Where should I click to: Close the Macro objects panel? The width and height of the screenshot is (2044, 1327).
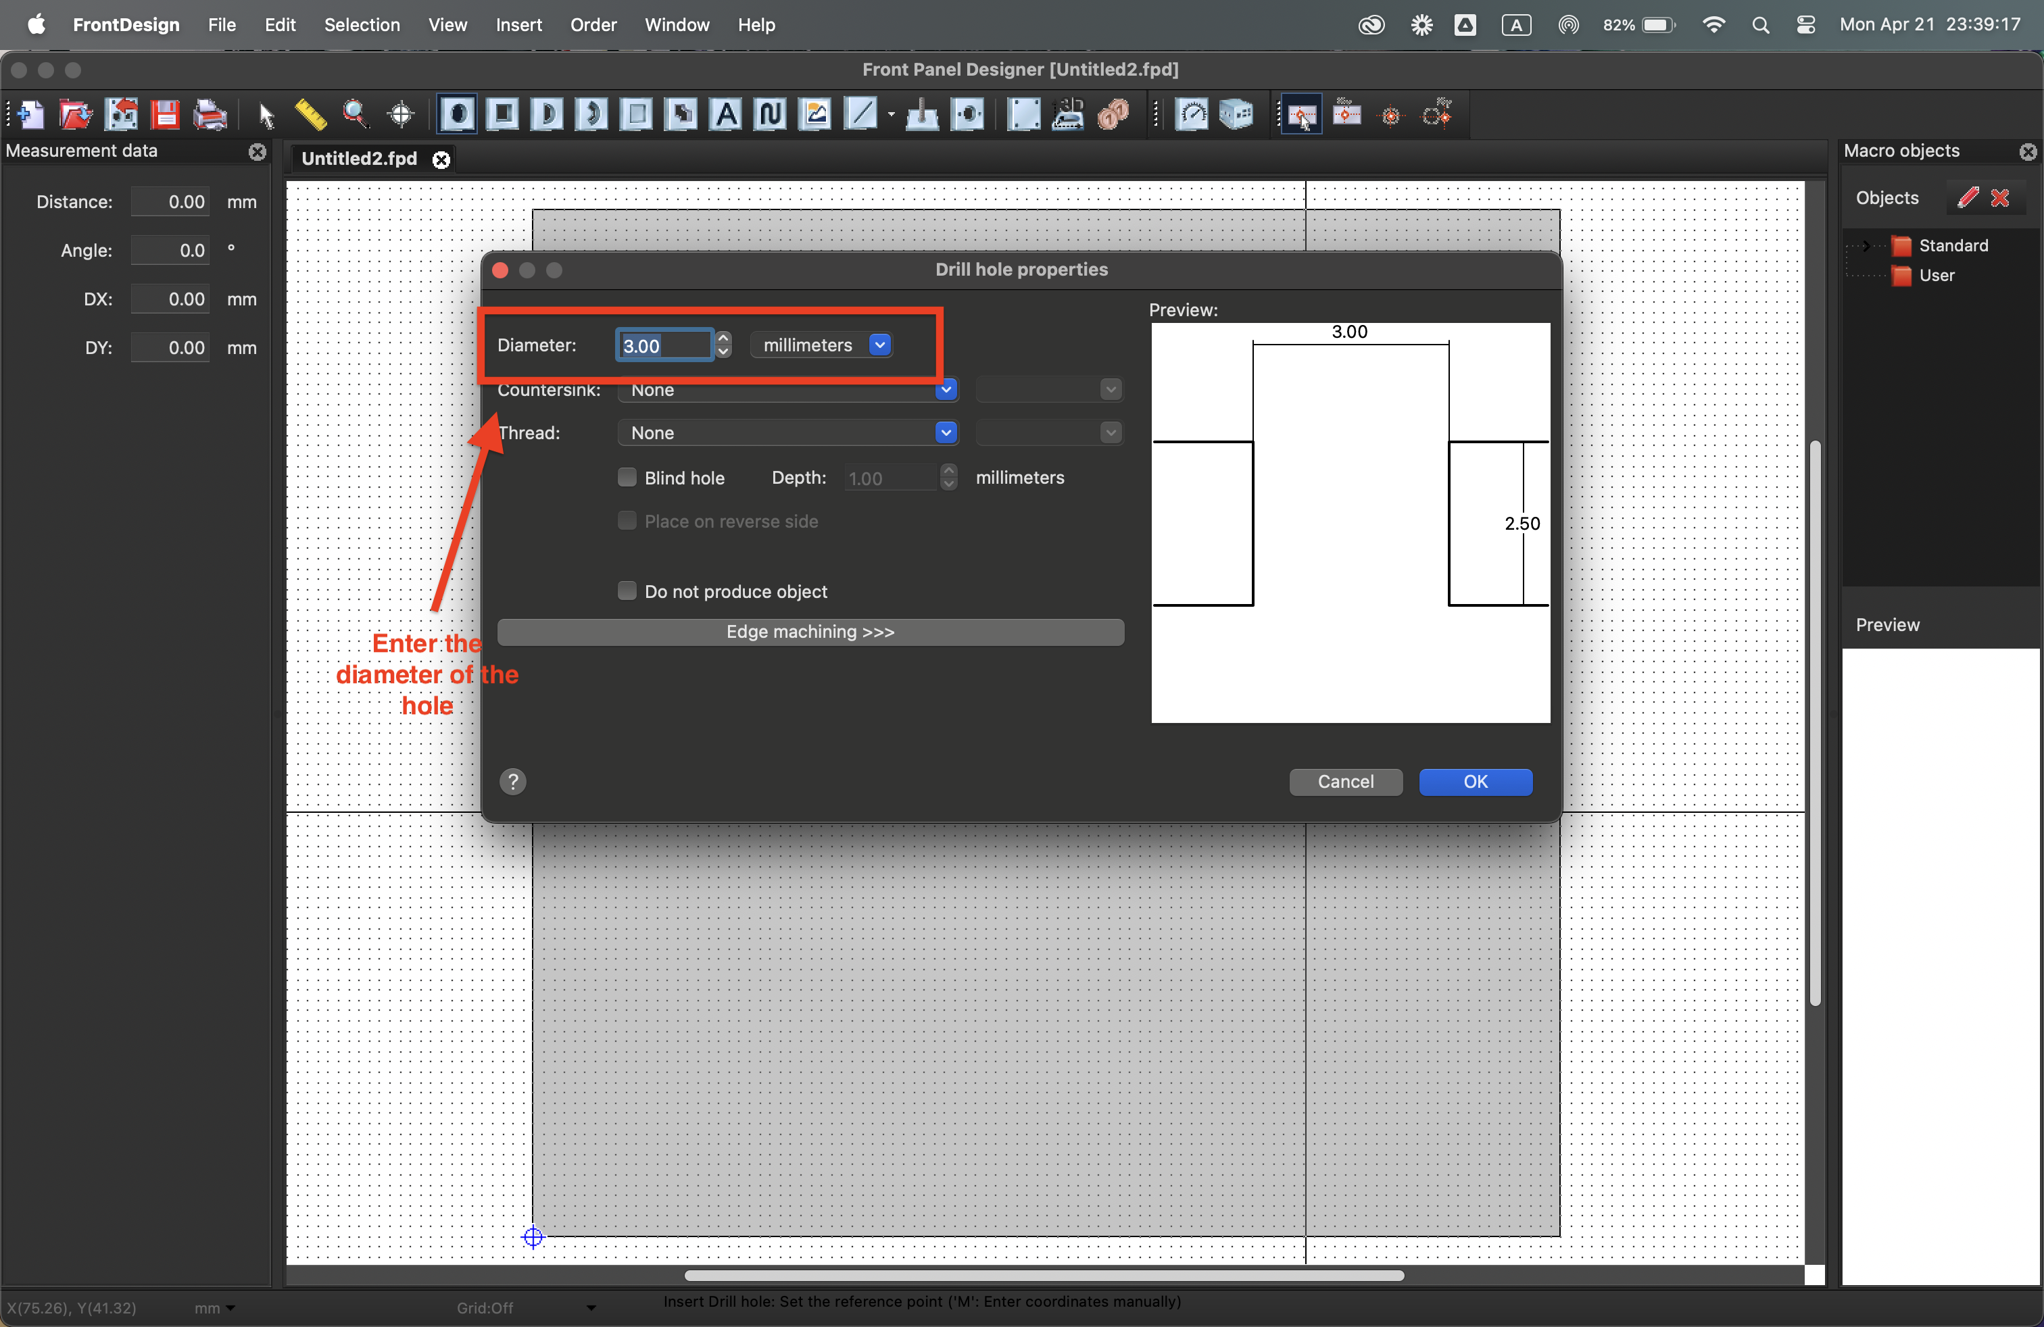[x=2028, y=152]
